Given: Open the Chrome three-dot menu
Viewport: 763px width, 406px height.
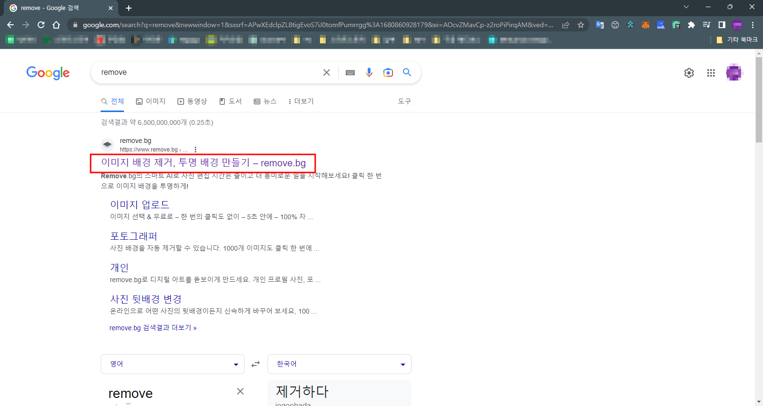Looking at the screenshot, I should pyautogui.click(x=753, y=25).
